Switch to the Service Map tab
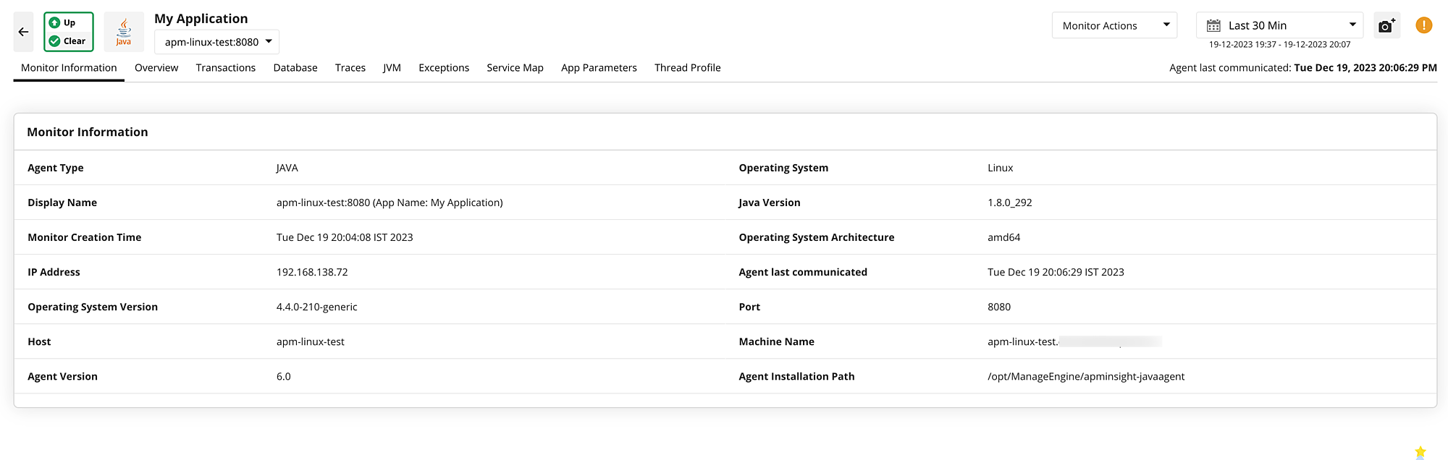This screenshot has width=1448, height=460. pos(515,68)
